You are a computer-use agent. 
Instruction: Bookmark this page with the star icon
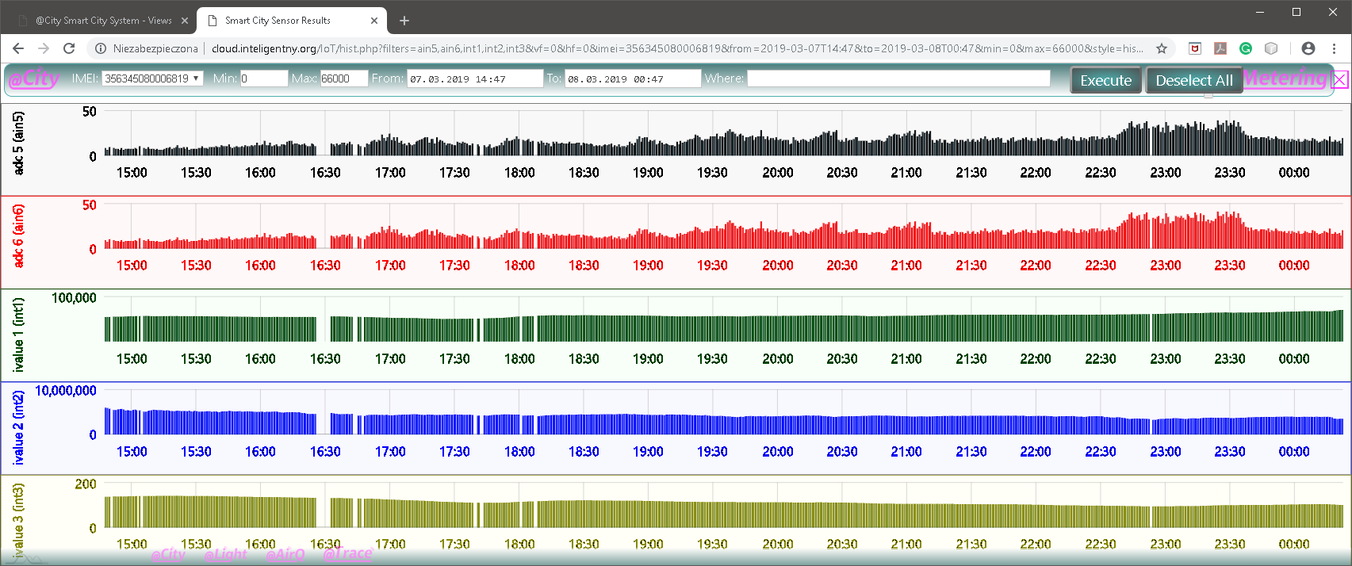(1162, 48)
